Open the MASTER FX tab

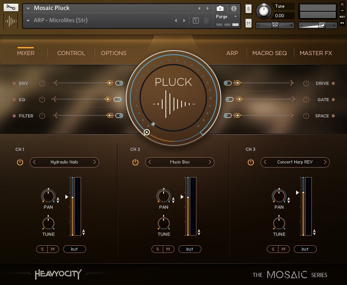click(x=316, y=53)
